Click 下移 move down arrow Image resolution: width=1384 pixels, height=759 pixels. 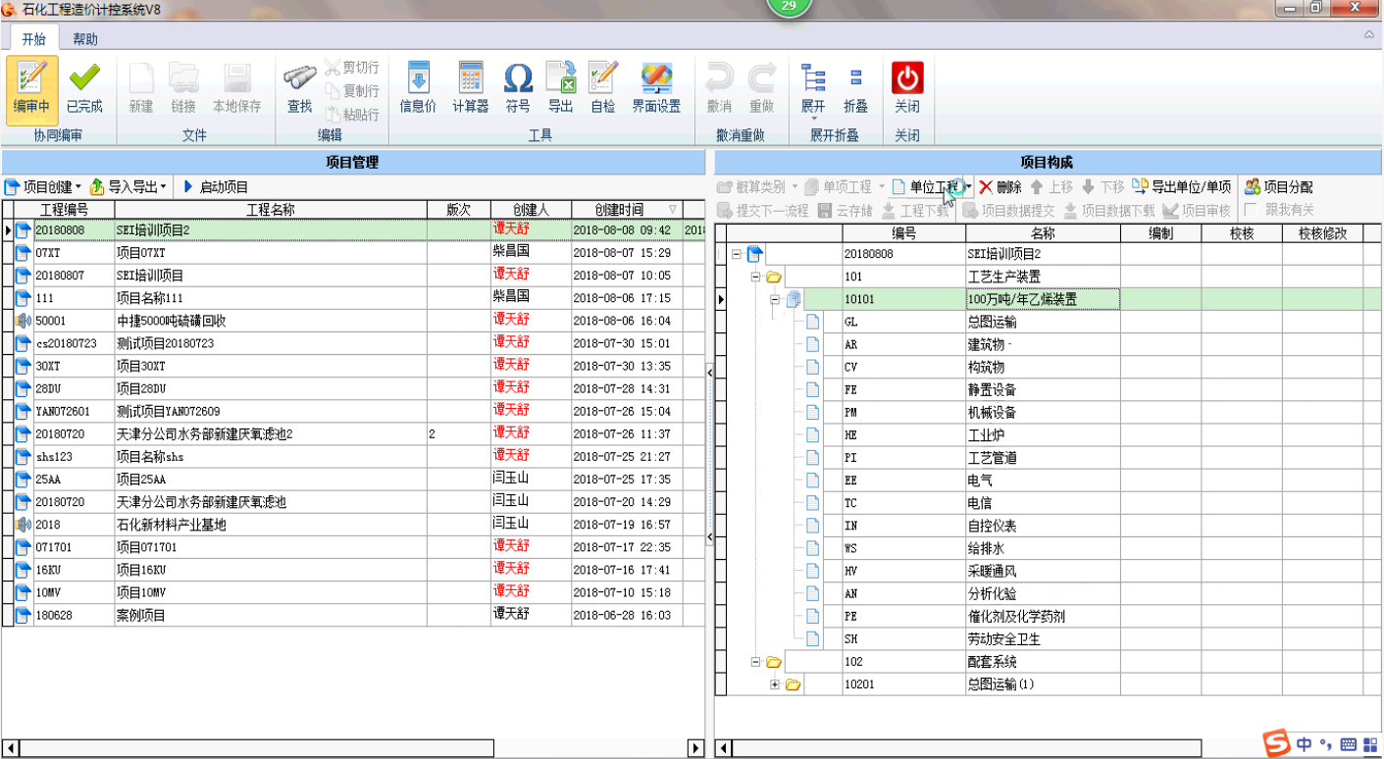pos(1102,187)
